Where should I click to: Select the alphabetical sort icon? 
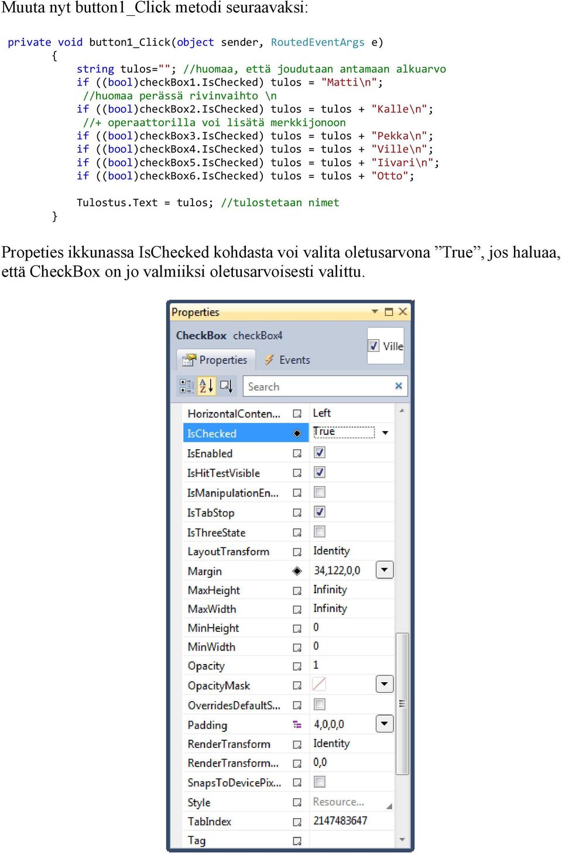point(206,386)
